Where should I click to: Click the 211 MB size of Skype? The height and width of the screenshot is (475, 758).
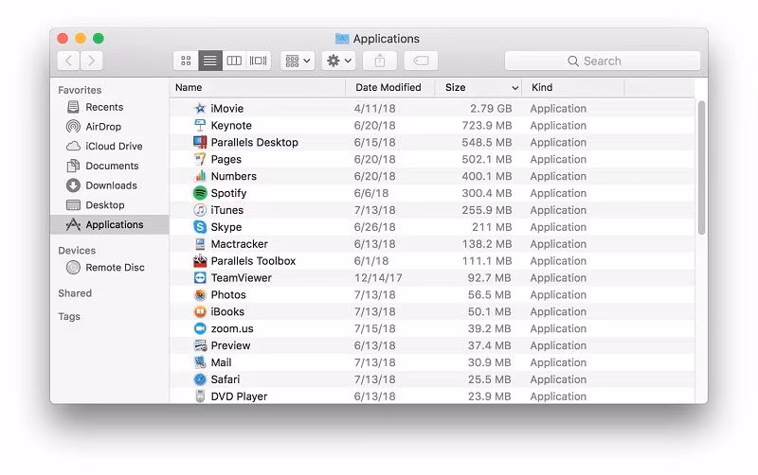coord(492,227)
